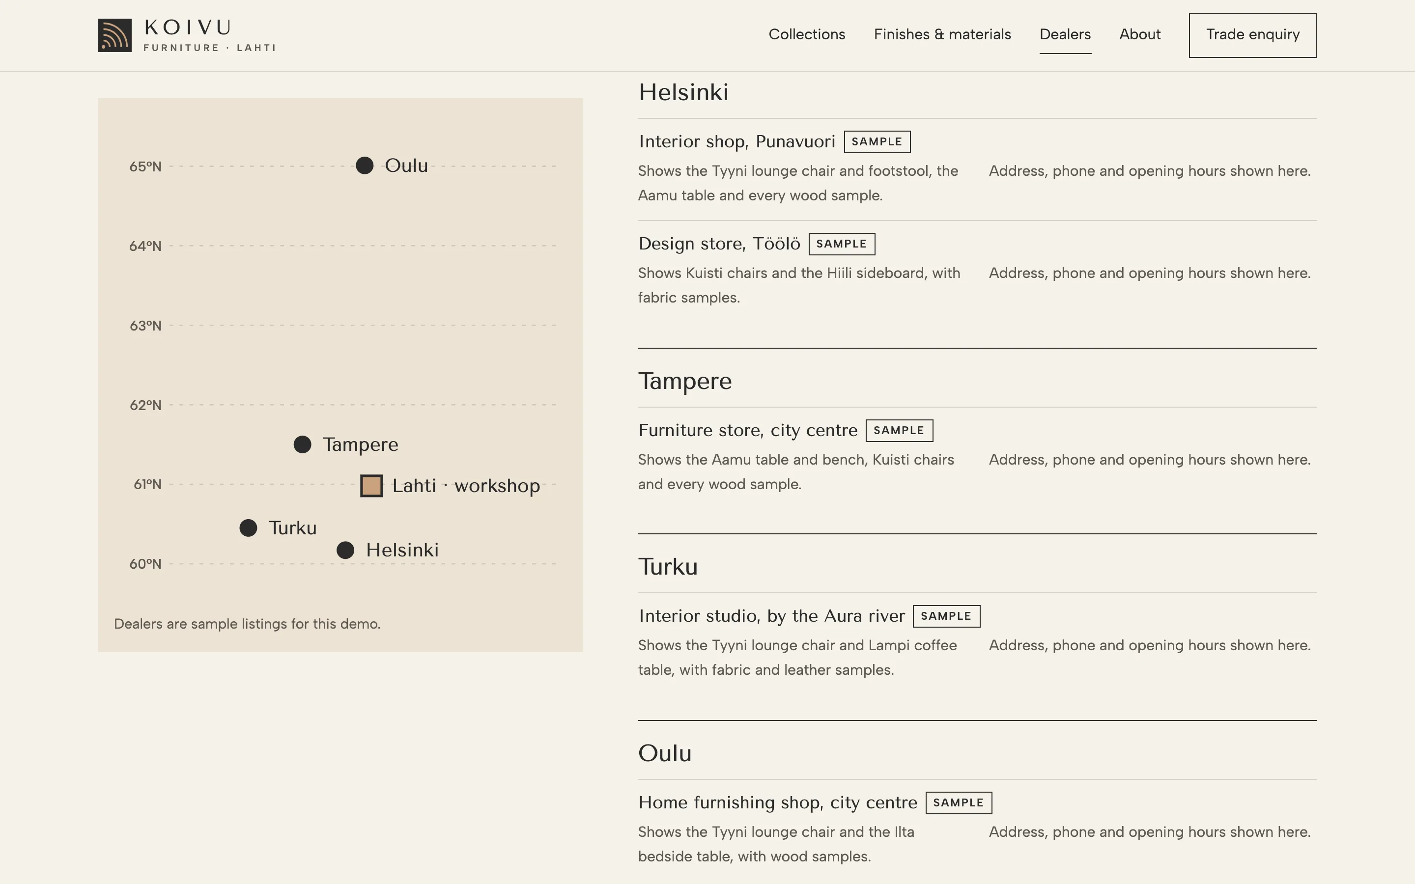Click the Turku section heading

[x=668, y=567]
